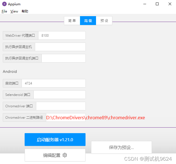The width and height of the screenshot is (176, 164).
Task: Open the File menu
Action: (x=4, y=11)
